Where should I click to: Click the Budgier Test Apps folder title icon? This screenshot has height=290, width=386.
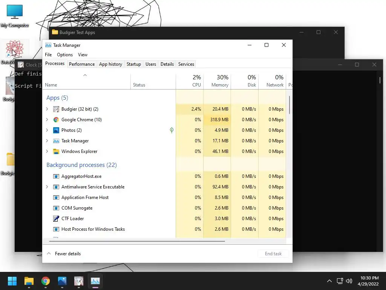[x=55, y=32]
